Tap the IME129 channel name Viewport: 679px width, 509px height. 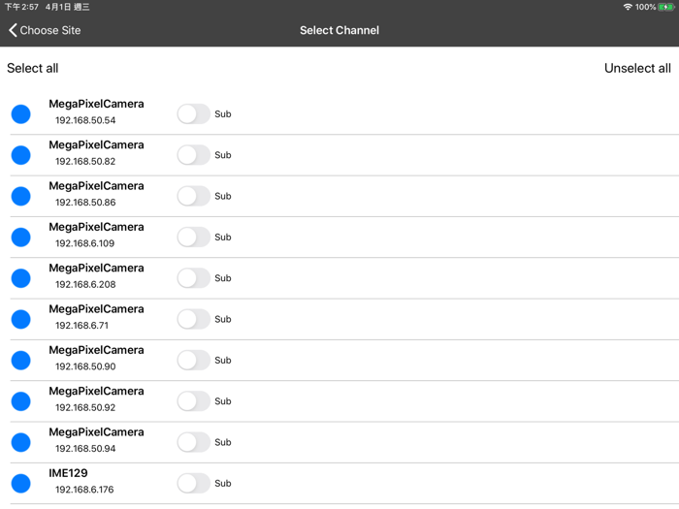click(68, 473)
